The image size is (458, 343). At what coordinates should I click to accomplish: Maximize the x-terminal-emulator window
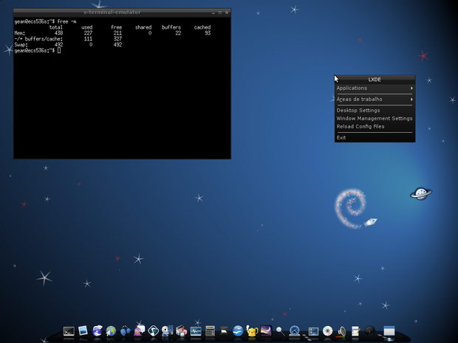(x=219, y=13)
